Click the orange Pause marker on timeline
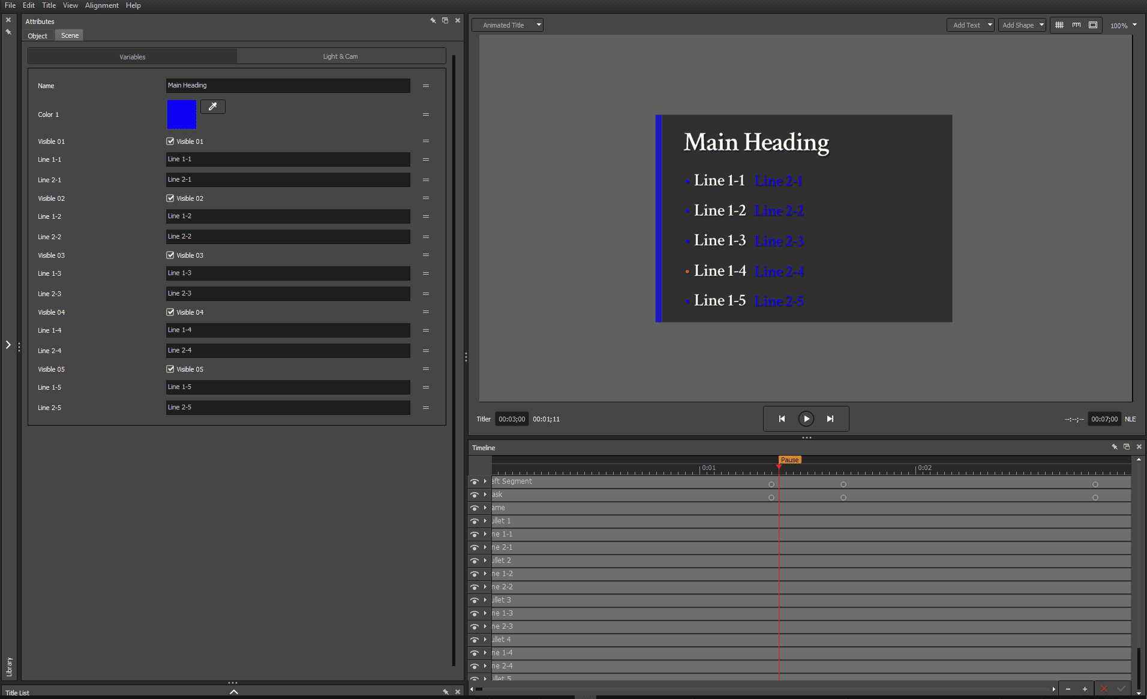This screenshot has width=1147, height=699. (x=789, y=460)
